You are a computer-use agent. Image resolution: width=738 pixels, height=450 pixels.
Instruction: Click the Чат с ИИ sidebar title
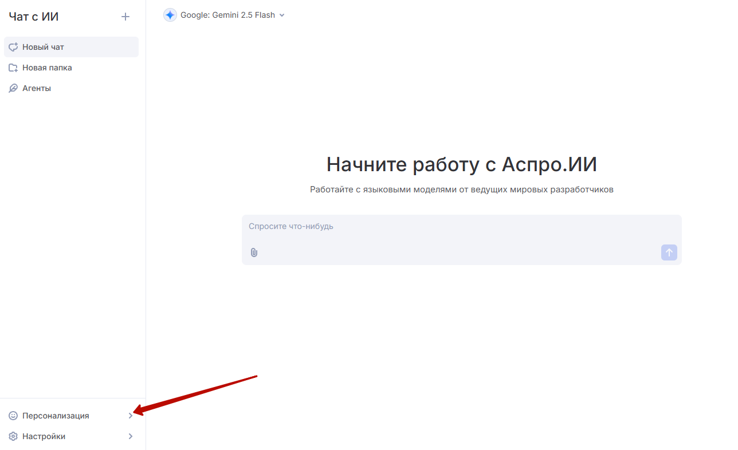pyautogui.click(x=34, y=17)
